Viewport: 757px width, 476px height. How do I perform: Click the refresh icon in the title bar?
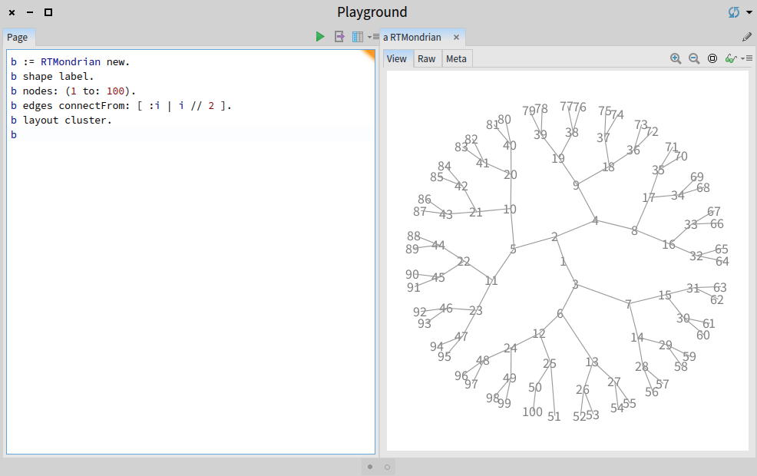click(x=735, y=12)
